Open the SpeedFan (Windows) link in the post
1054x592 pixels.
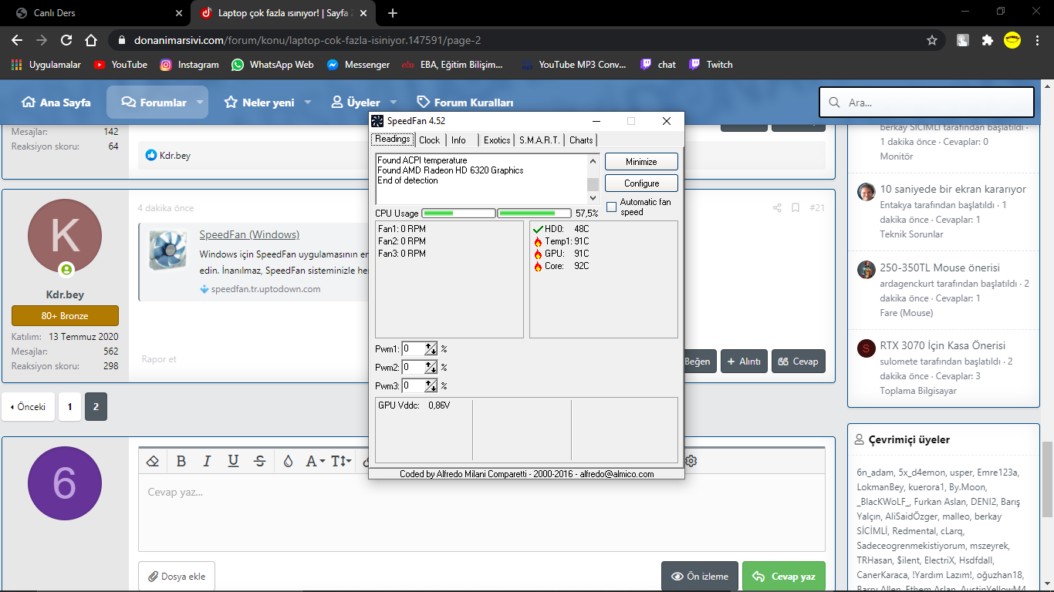pyautogui.click(x=249, y=234)
